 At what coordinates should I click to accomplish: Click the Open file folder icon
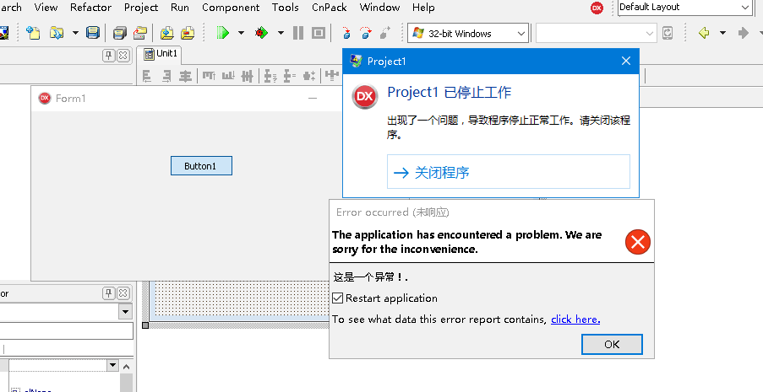(57, 33)
